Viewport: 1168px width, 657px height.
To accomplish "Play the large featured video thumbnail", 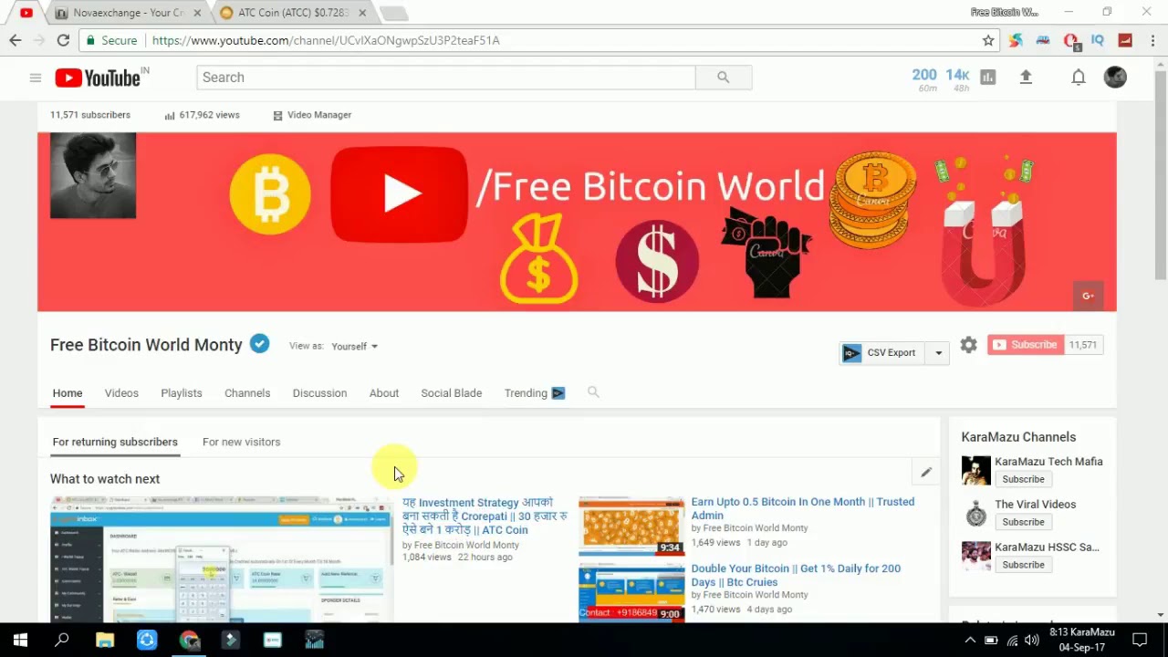I will [221, 559].
